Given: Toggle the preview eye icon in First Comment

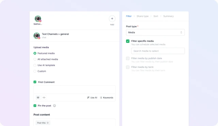Looking at the screenshot, I should 38,97.
